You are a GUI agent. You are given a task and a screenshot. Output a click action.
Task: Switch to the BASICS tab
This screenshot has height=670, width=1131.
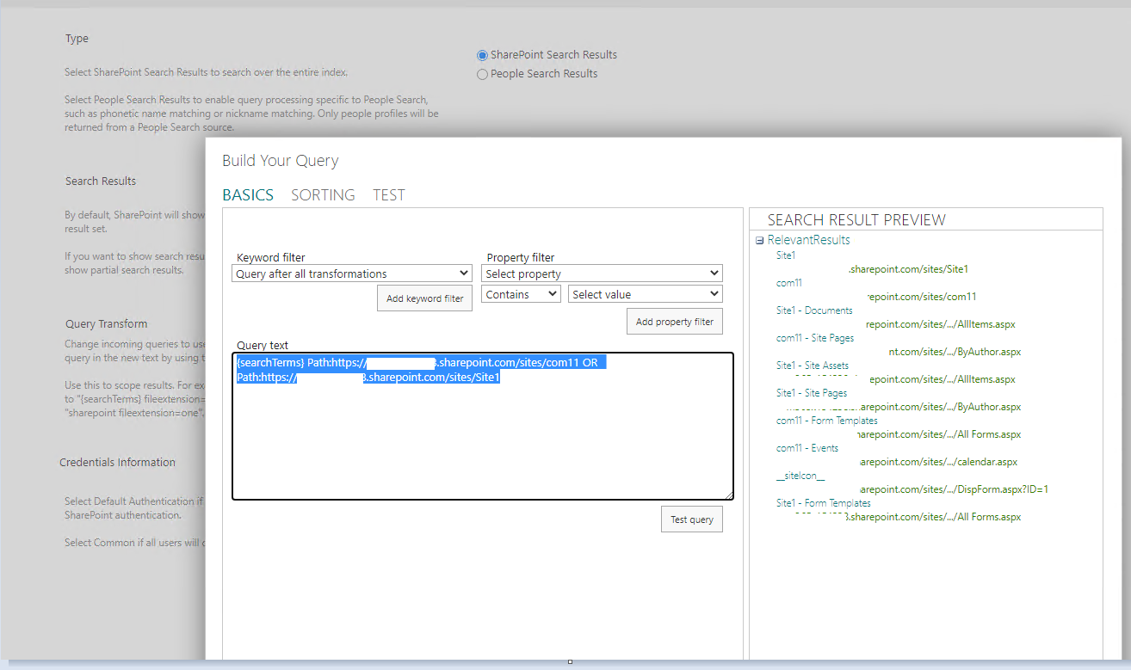point(248,195)
